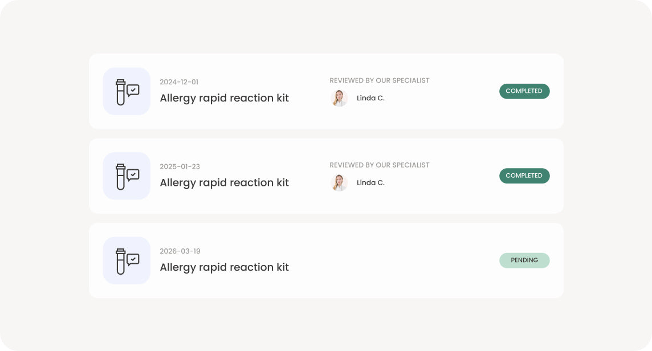The width and height of the screenshot is (652, 351).
Task: Click the checkmark speech bubble on the 2026-03-19 card
Action: [x=133, y=259]
